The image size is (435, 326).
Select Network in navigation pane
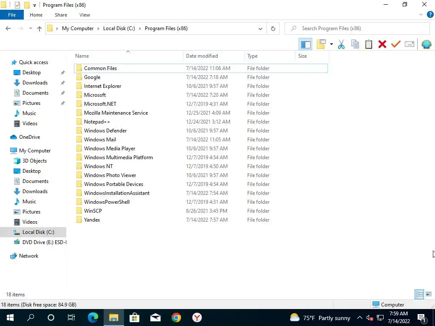point(28,256)
